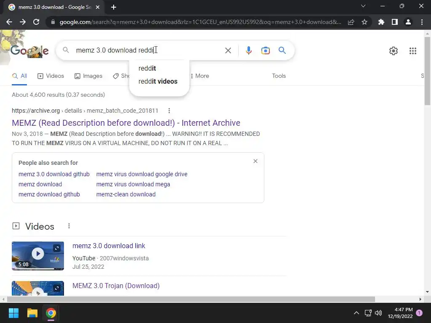
Task: Toggle the Chrome side panel
Action: point(395,22)
